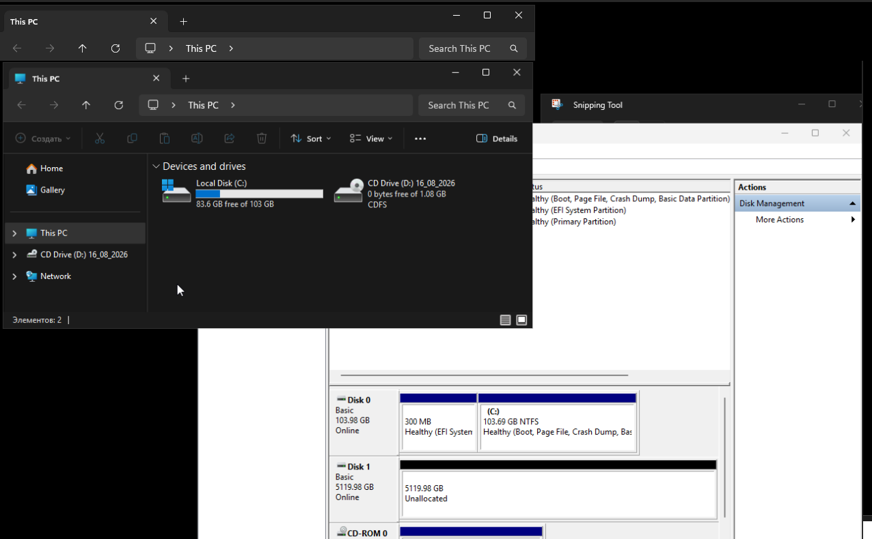Select Disk 0 label in Disk Management
The image size is (872, 539).
pos(359,400)
